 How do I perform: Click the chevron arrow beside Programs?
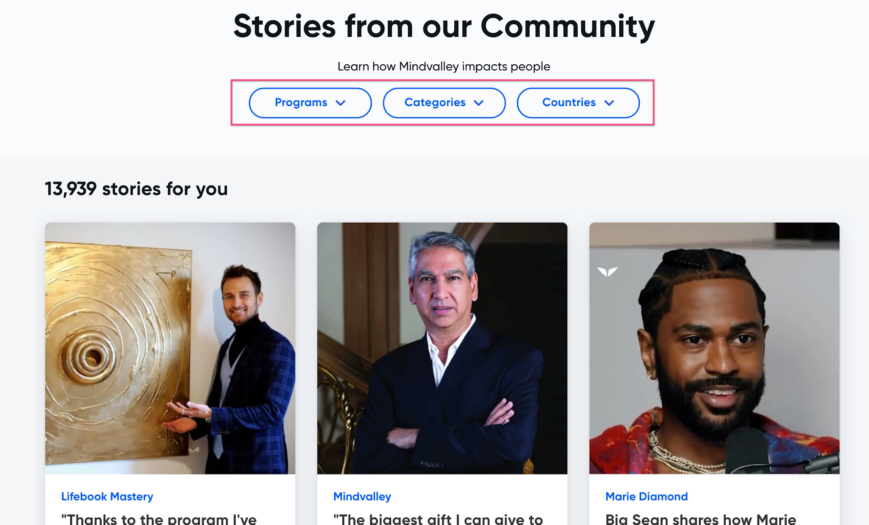coord(340,103)
